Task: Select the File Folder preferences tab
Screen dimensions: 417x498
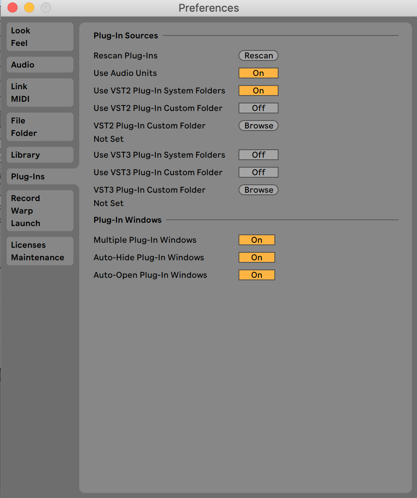Action: coord(40,127)
